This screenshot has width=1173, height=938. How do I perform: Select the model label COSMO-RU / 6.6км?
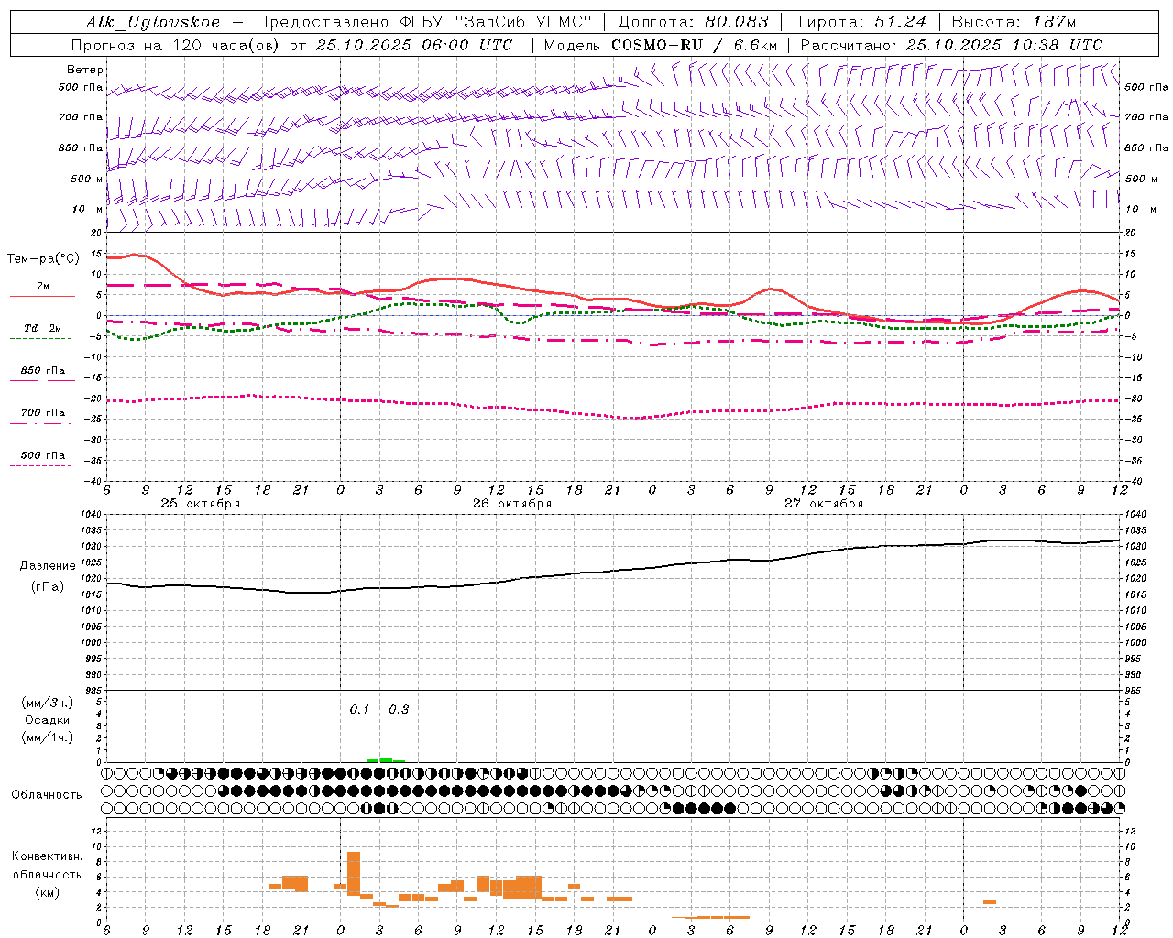point(695,45)
